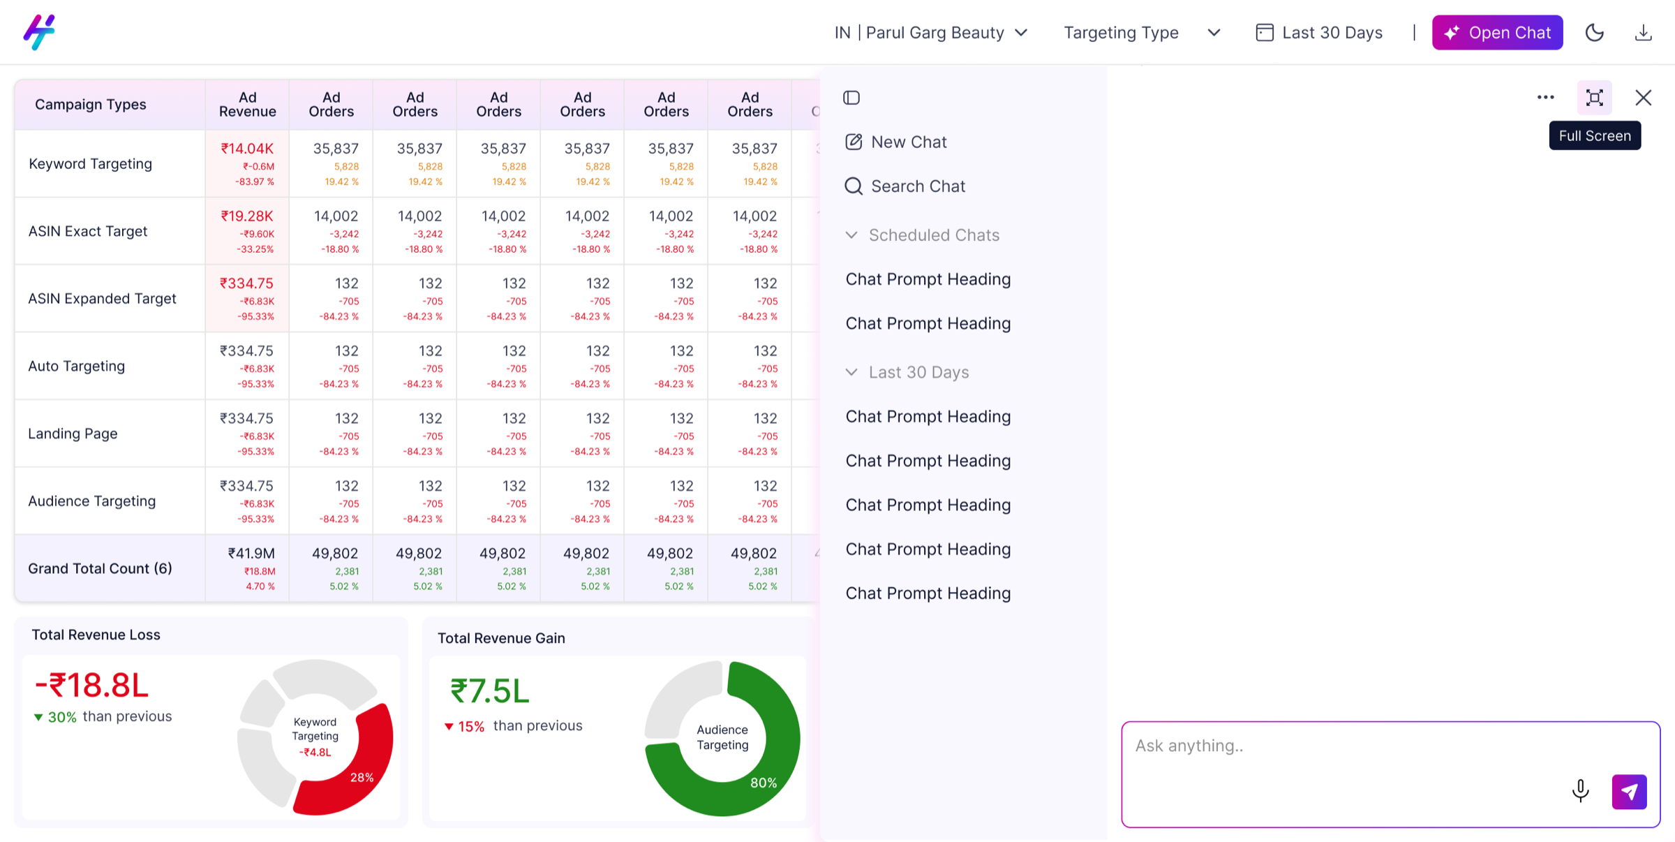
Task: Click the Search Chat magnifier icon
Action: [x=854, y=186]
